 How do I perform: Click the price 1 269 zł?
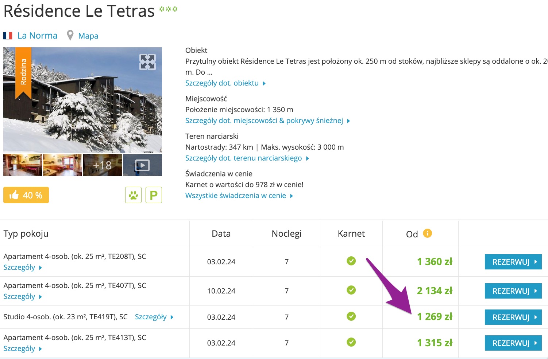tap(435, 316)
